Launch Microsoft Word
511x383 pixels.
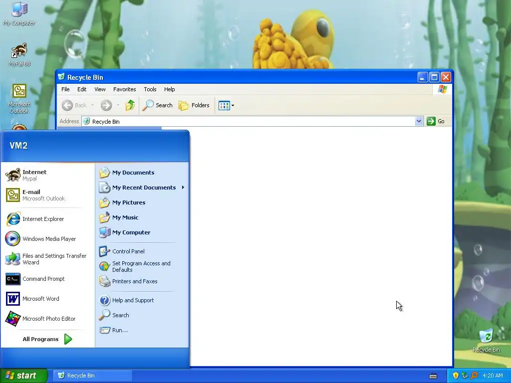tap(47, 299)
